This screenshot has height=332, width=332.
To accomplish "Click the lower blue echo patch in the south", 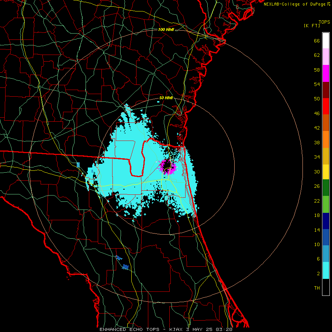I will tap(125, 267).
